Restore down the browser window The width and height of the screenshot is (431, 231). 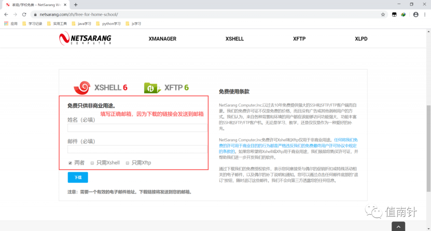[411, 4]
